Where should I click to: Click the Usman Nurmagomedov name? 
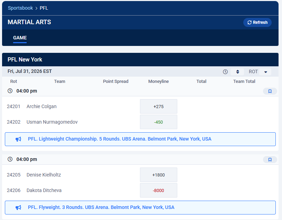pos(52,122)
